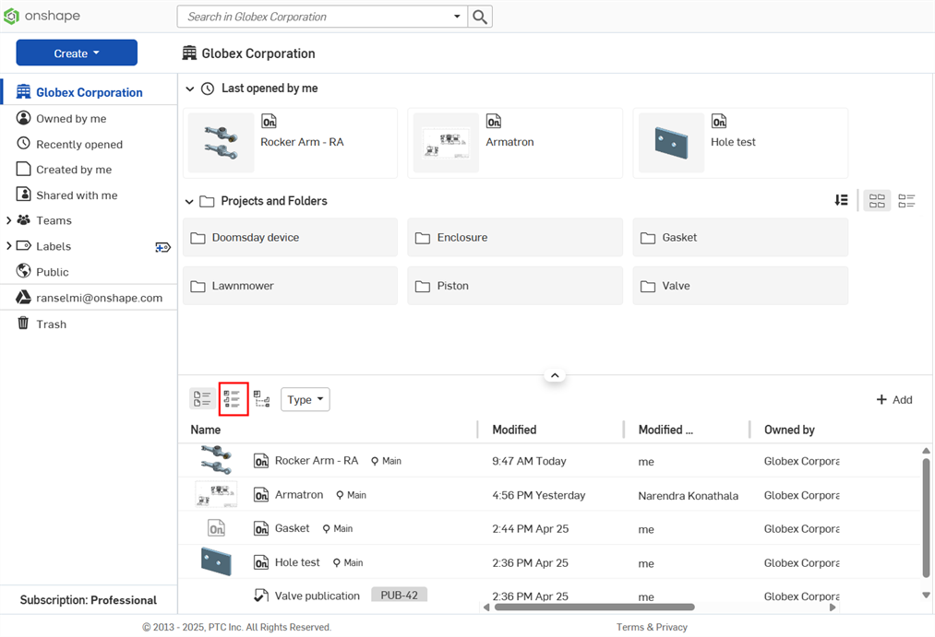Click the Hole test row thumbnail
Viewport: 935px width, 637px height.
tap(216, 562)
